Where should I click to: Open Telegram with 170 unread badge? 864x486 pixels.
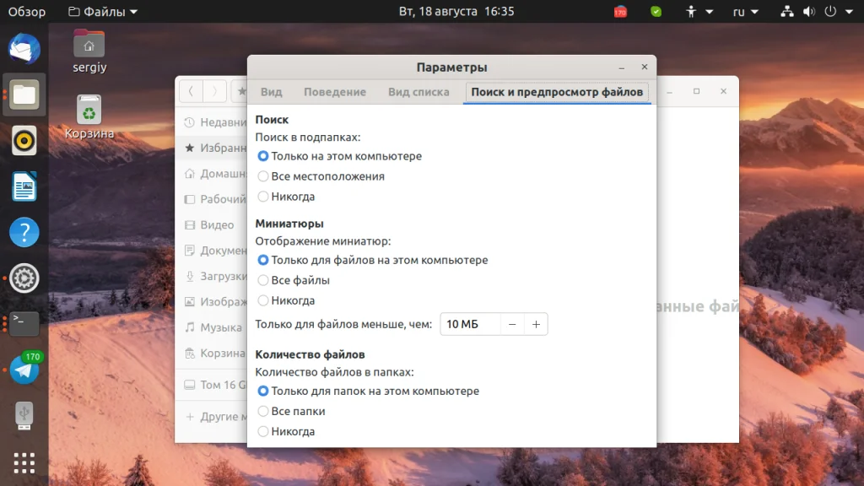pyautogui.click(x=24, y=370)
